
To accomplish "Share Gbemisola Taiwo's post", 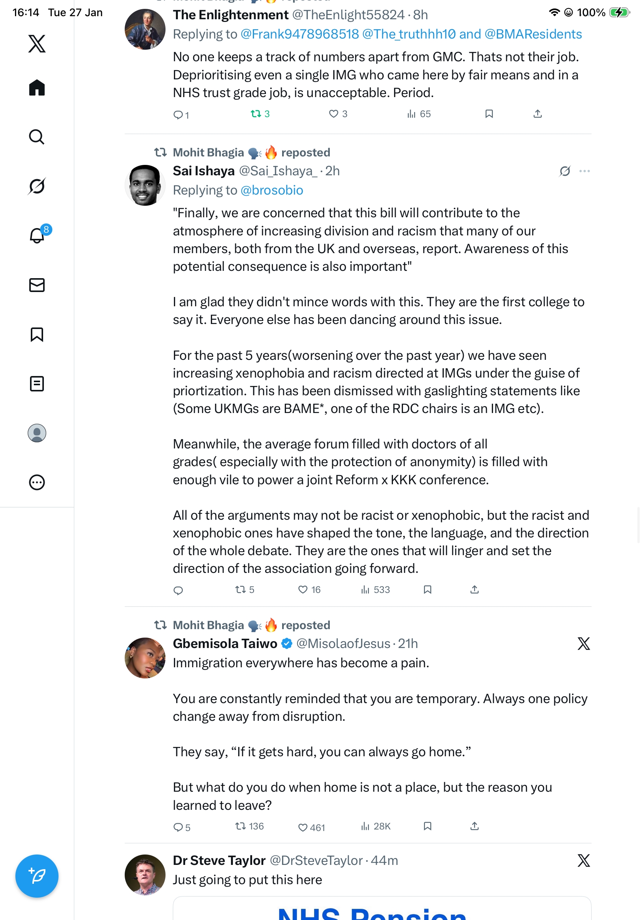I will 474,826.
